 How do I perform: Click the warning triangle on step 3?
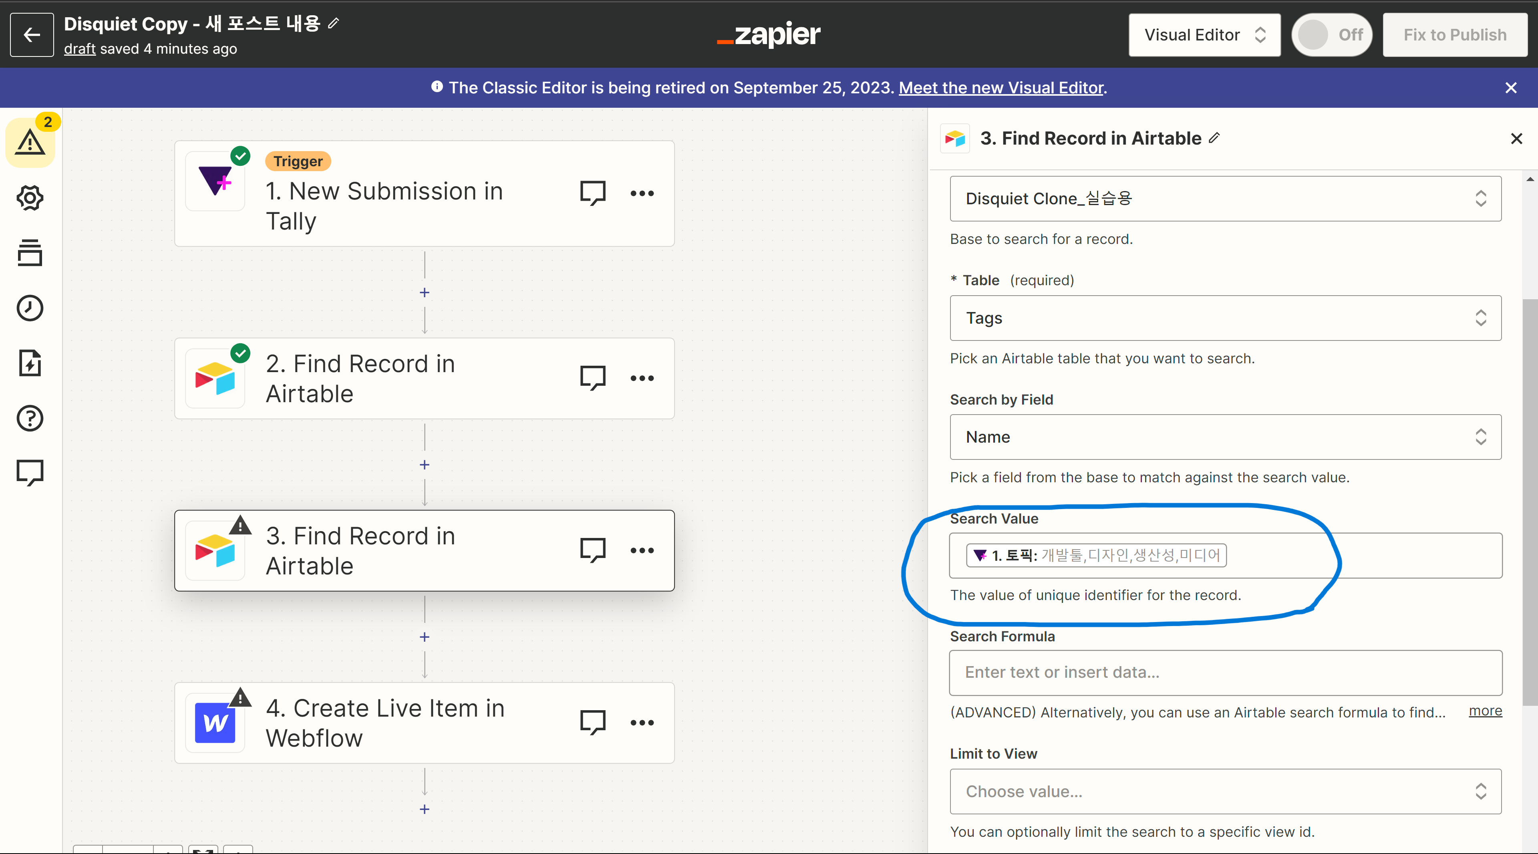[x=240, y=525]
